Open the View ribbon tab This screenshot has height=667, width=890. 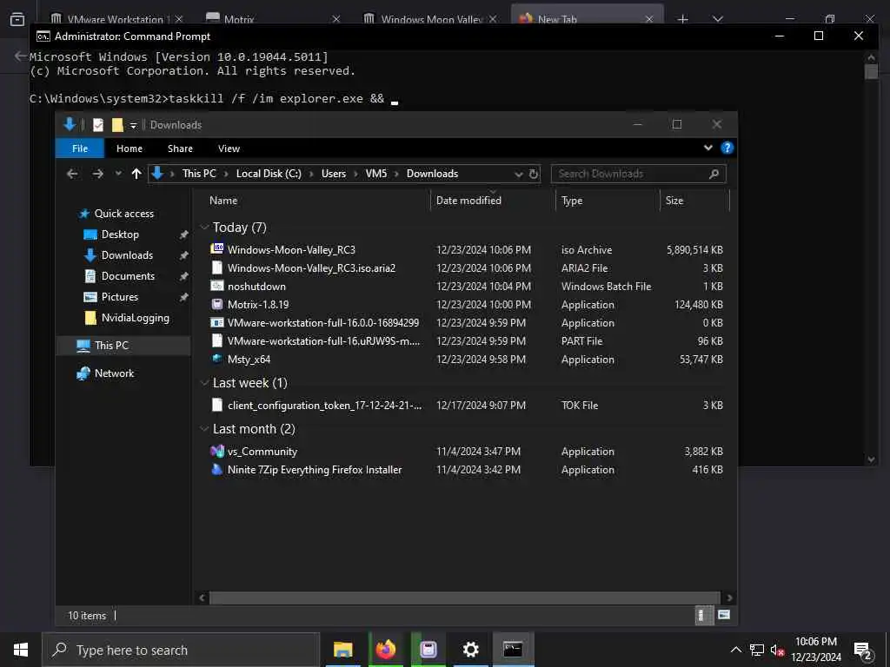(229, 149)
